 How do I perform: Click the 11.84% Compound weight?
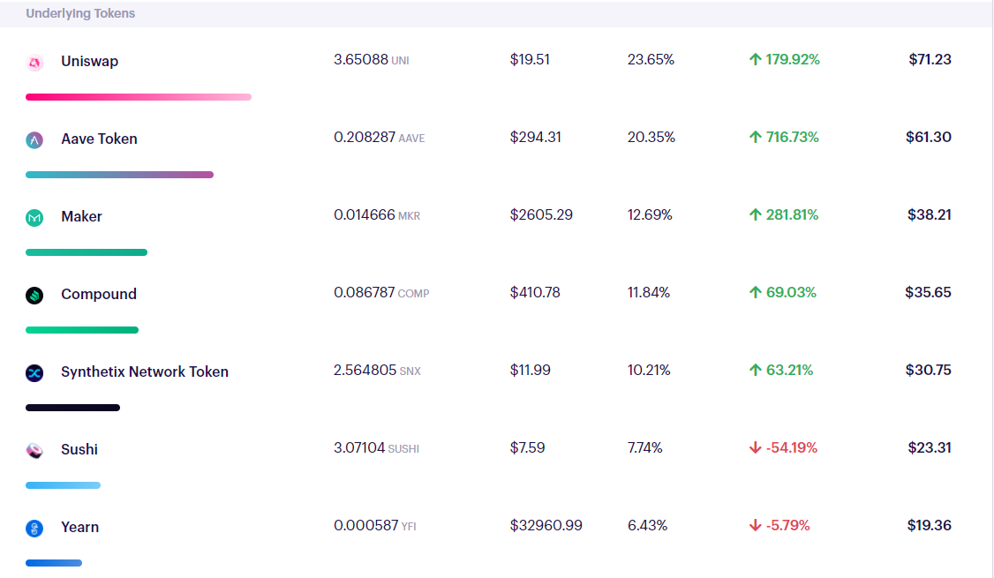pos(649,292)
